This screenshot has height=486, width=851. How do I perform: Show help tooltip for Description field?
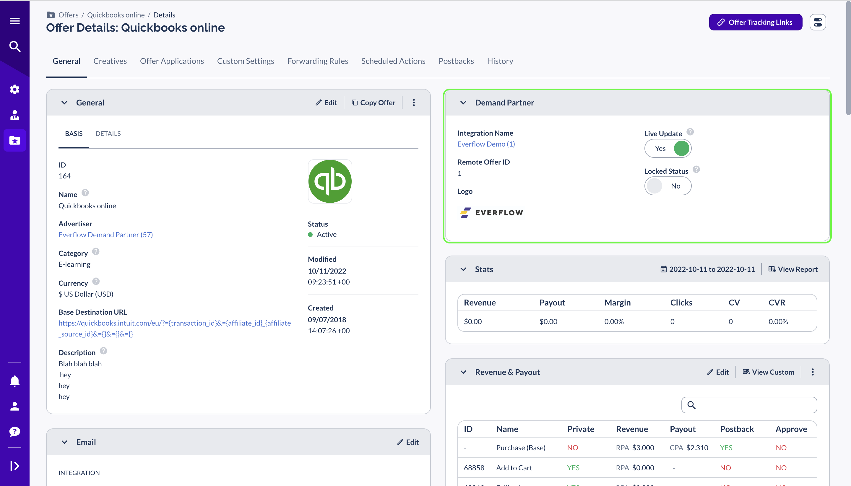point(103,351)
